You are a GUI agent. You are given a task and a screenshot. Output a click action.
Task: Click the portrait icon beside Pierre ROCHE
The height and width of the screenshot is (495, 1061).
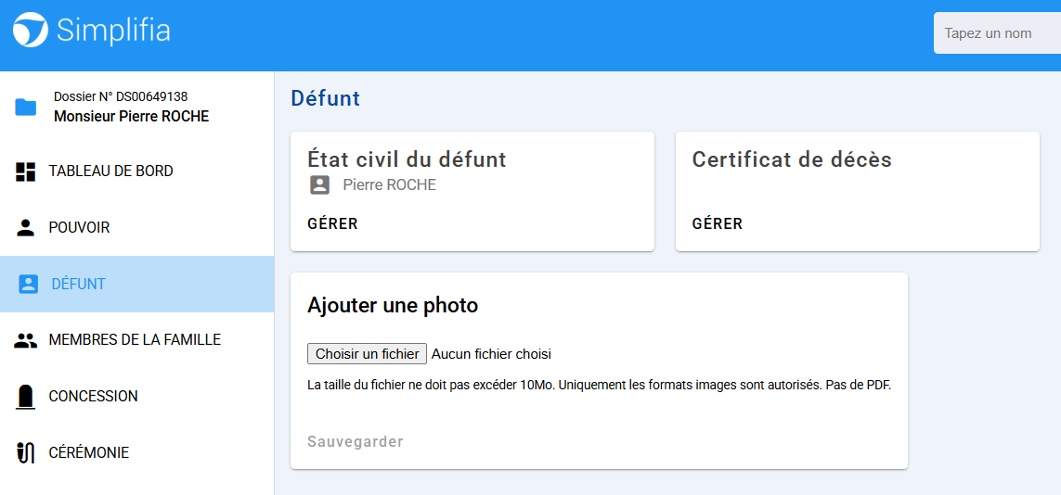319,185
